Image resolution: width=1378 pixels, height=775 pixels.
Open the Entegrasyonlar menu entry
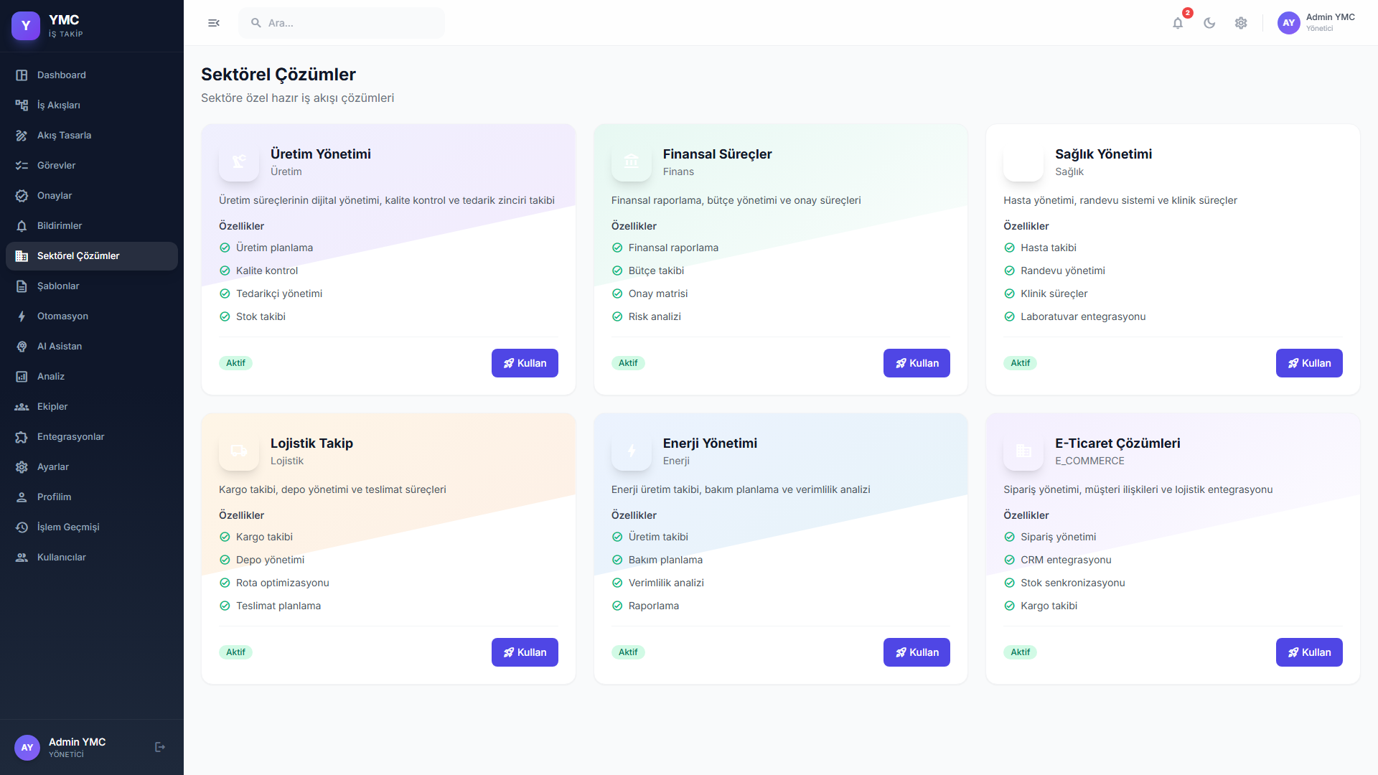click(x=92, y=437)
